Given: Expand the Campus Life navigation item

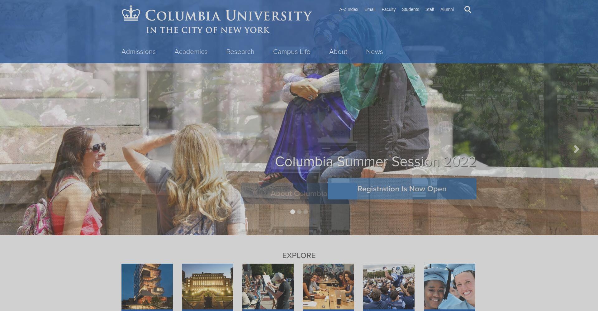Looking at the screenshot, I should [292, 52].
